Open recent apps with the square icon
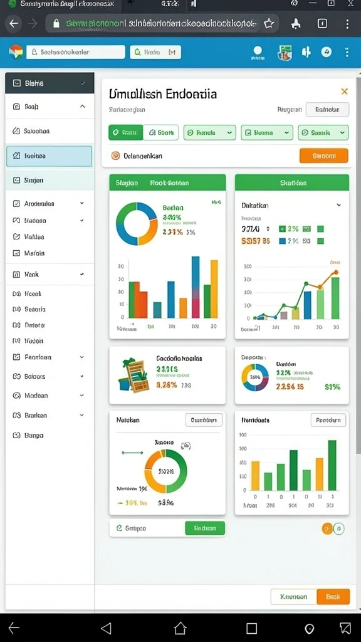This screenshot has width=361, height=642. coord(252,628)
